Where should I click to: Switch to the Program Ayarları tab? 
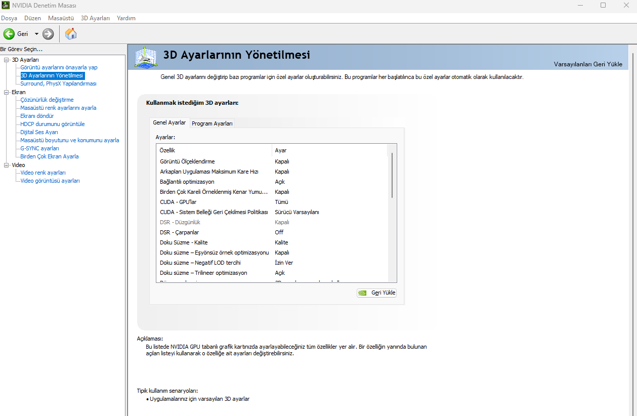coord(212,123)
